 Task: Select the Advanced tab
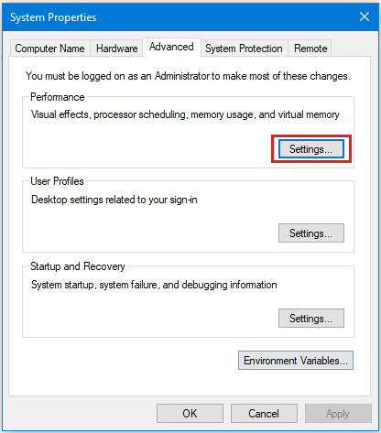point(171,47)
